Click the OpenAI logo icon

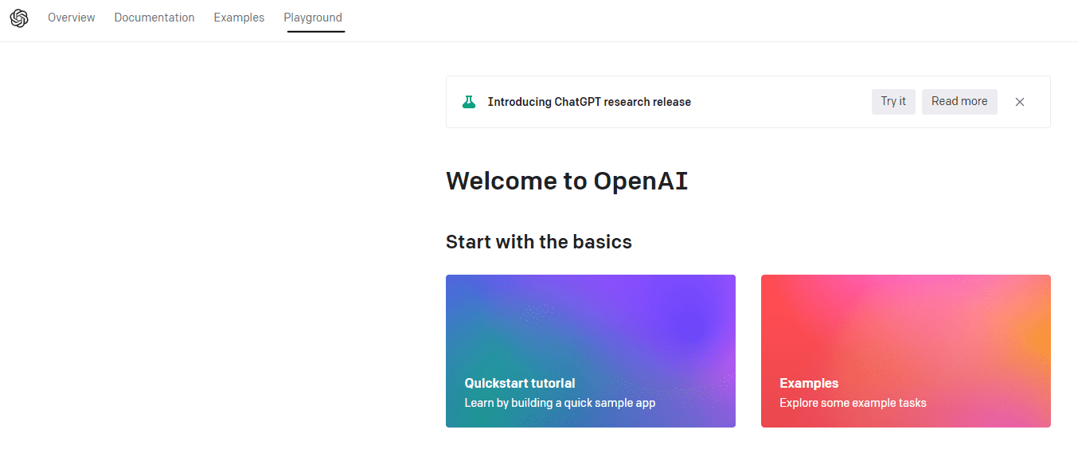coord(19,18)
